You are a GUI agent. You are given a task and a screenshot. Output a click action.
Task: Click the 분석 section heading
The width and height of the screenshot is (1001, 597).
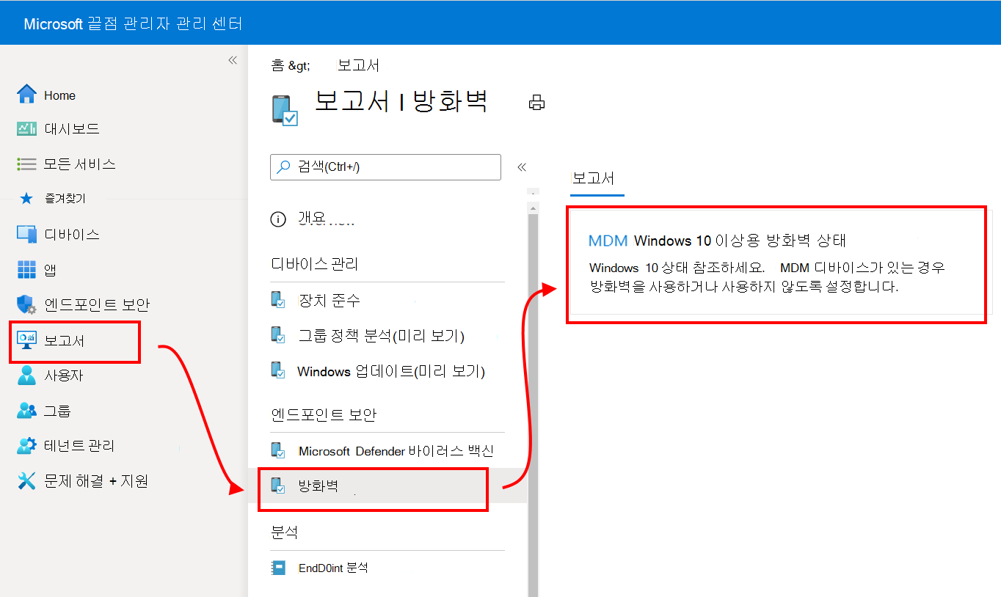click(x=284, y=532)
